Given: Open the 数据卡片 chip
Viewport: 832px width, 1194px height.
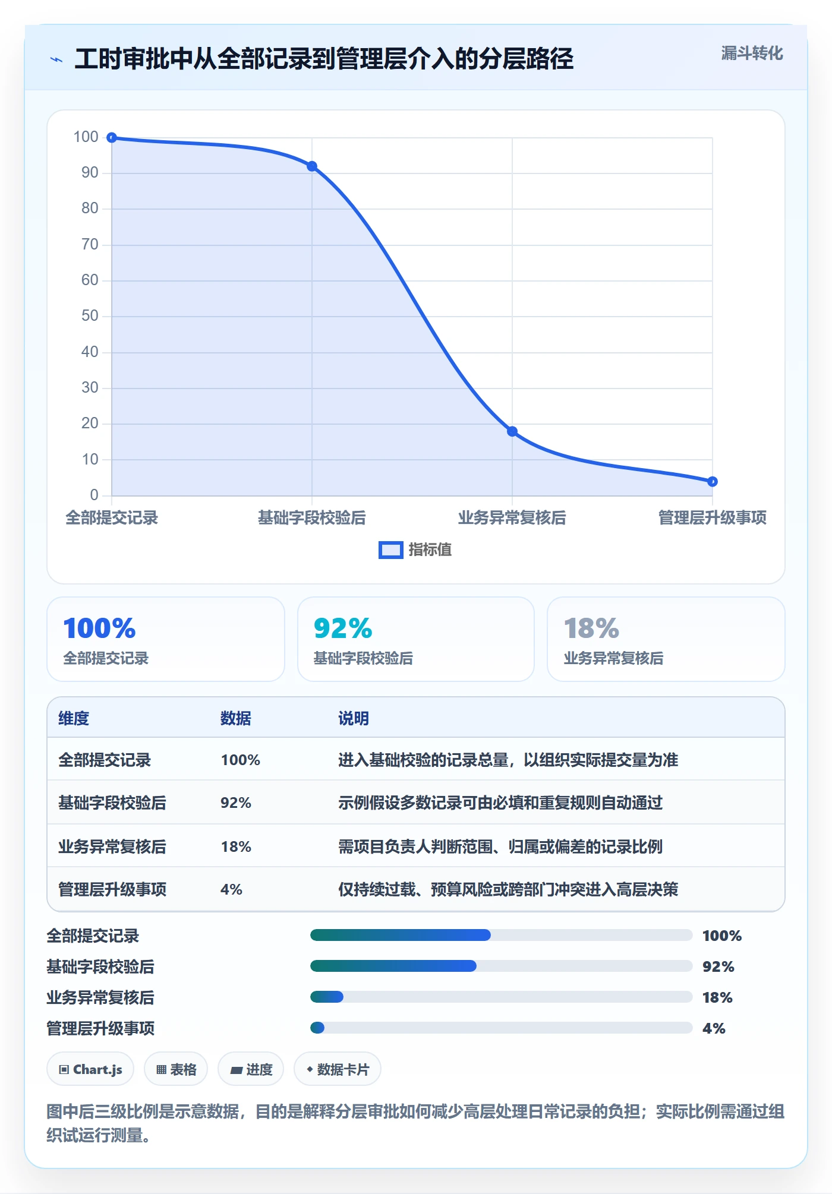Looking at the screenshot, I should coord(338,1069).
